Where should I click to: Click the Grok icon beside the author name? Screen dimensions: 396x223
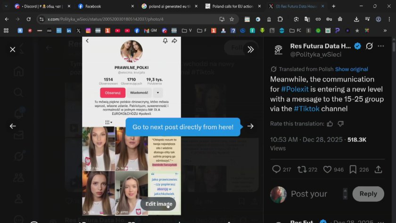pyautogui.click(x=370, y=46)
